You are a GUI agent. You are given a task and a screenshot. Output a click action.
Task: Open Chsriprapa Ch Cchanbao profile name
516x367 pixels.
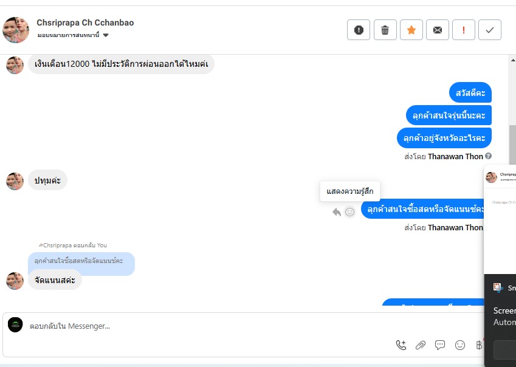pos(85,22)
